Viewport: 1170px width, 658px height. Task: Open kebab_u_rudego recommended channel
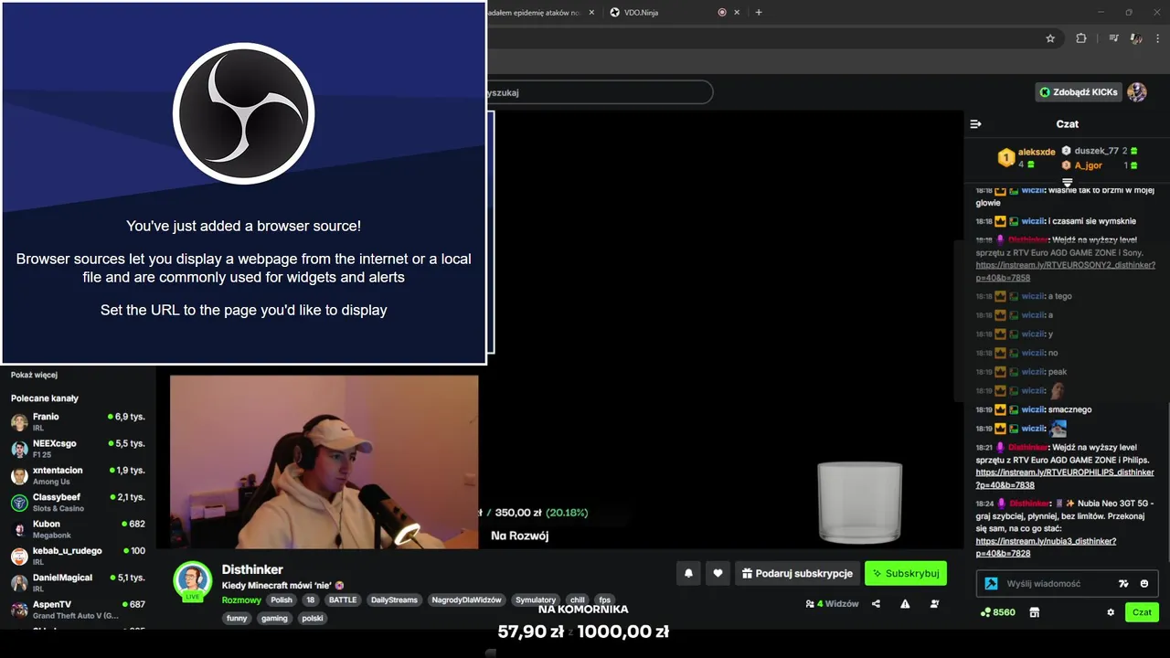[x=78, y=556]
